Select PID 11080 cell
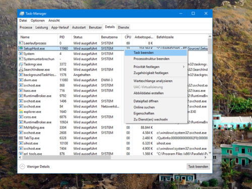This screenshot has width=252, height=189. click(64, 80)
